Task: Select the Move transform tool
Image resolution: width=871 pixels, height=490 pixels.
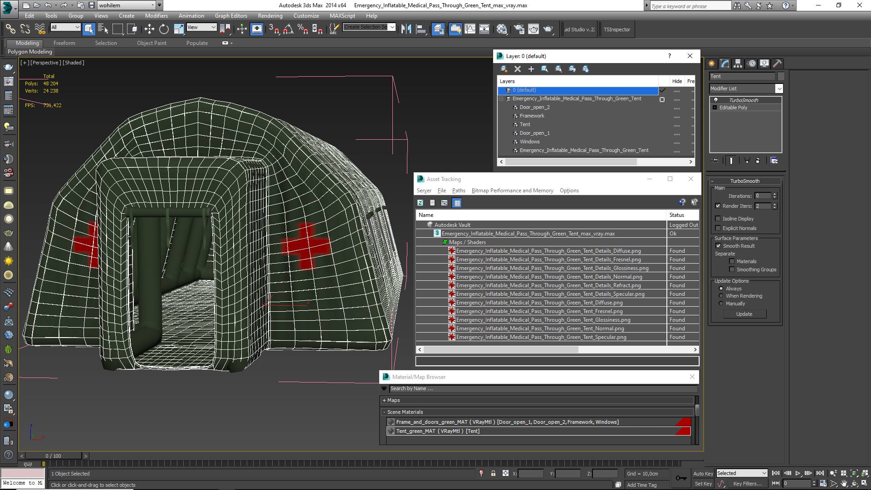Action: coord(149,29)
